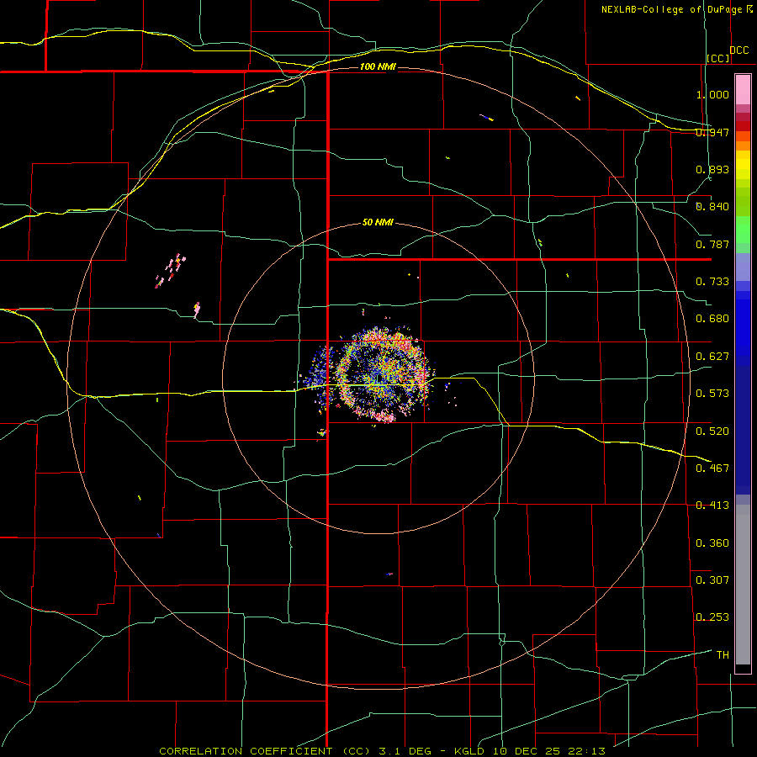Click the 'KGLD 10 DEC 25 22:13' timestamp

[x=530, y=751]
